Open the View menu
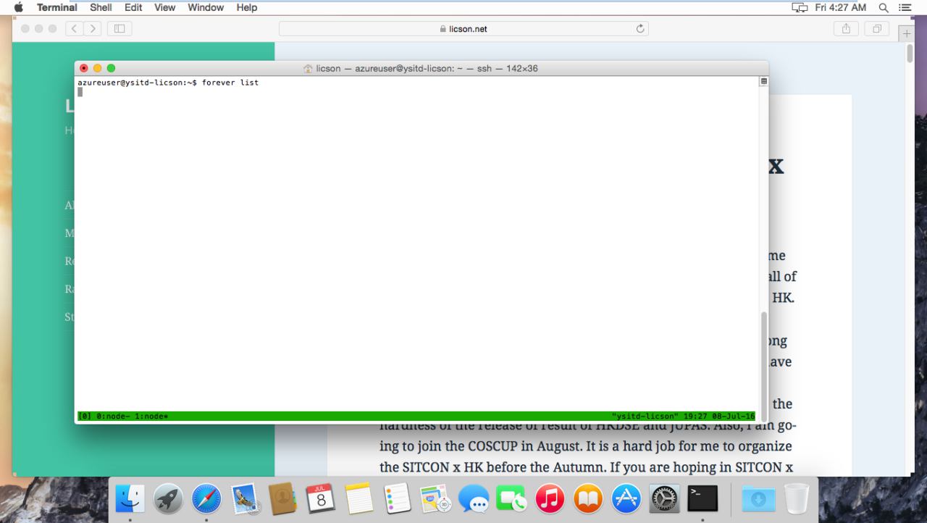Screen dimensions: 927x523 (165, 7)
